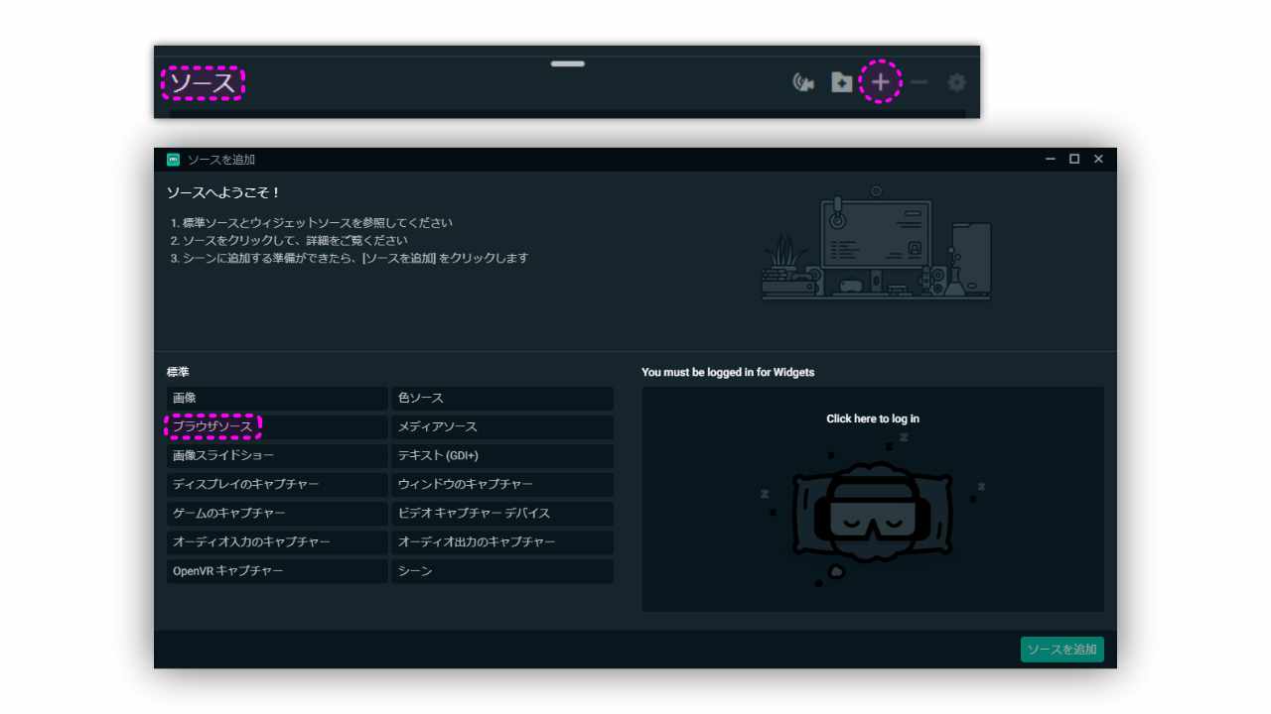Click the minus icon to remove a source

click(918, 83)
